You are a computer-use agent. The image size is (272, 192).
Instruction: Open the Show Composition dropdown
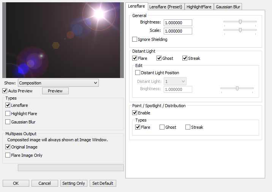click(58, 83)
